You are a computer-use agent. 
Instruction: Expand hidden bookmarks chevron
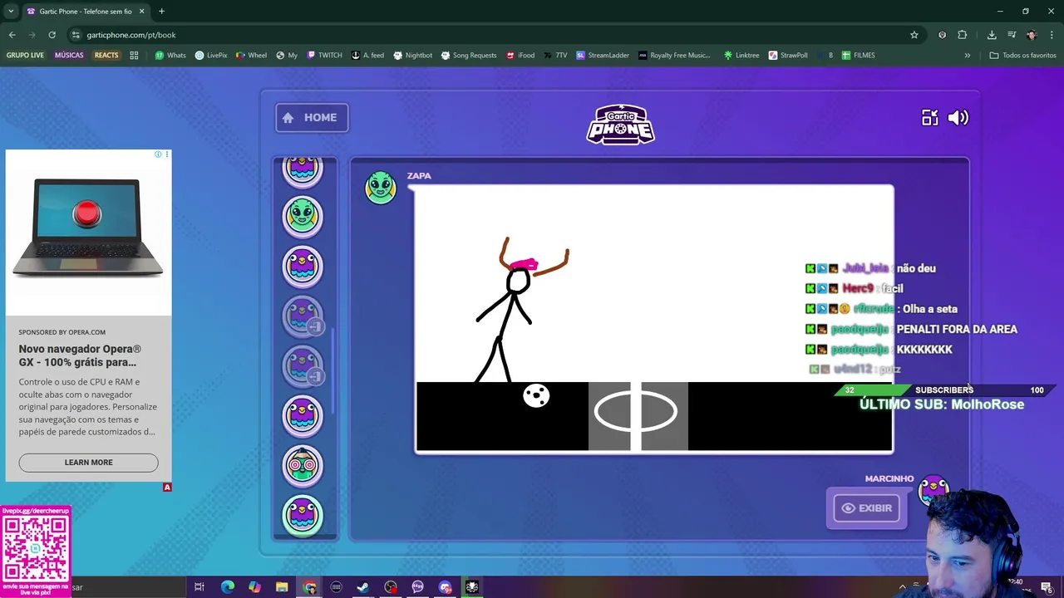(x=967, y=56)
